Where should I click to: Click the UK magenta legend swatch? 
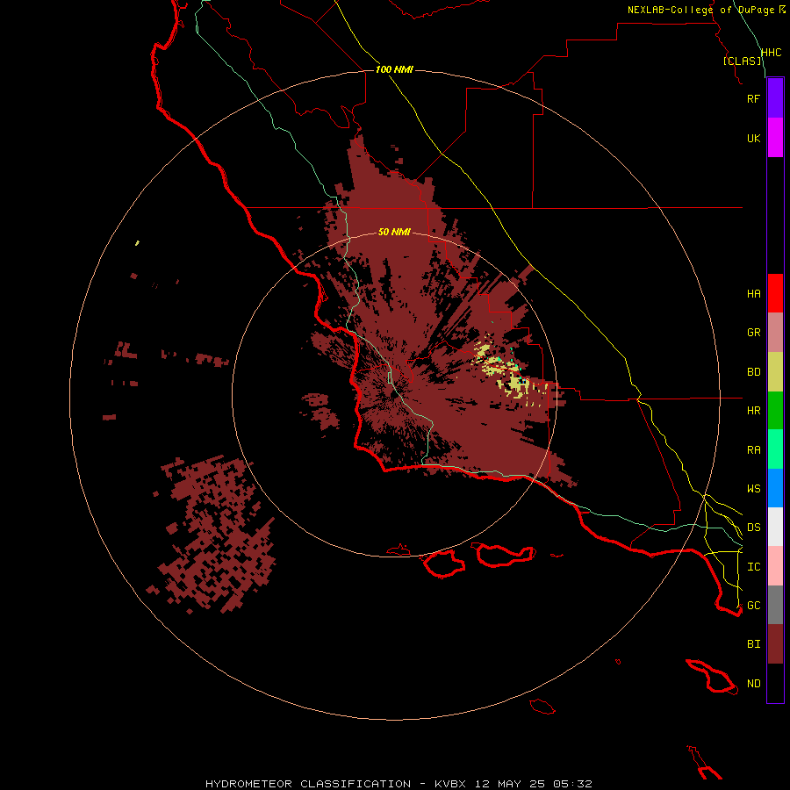(775, 138)
